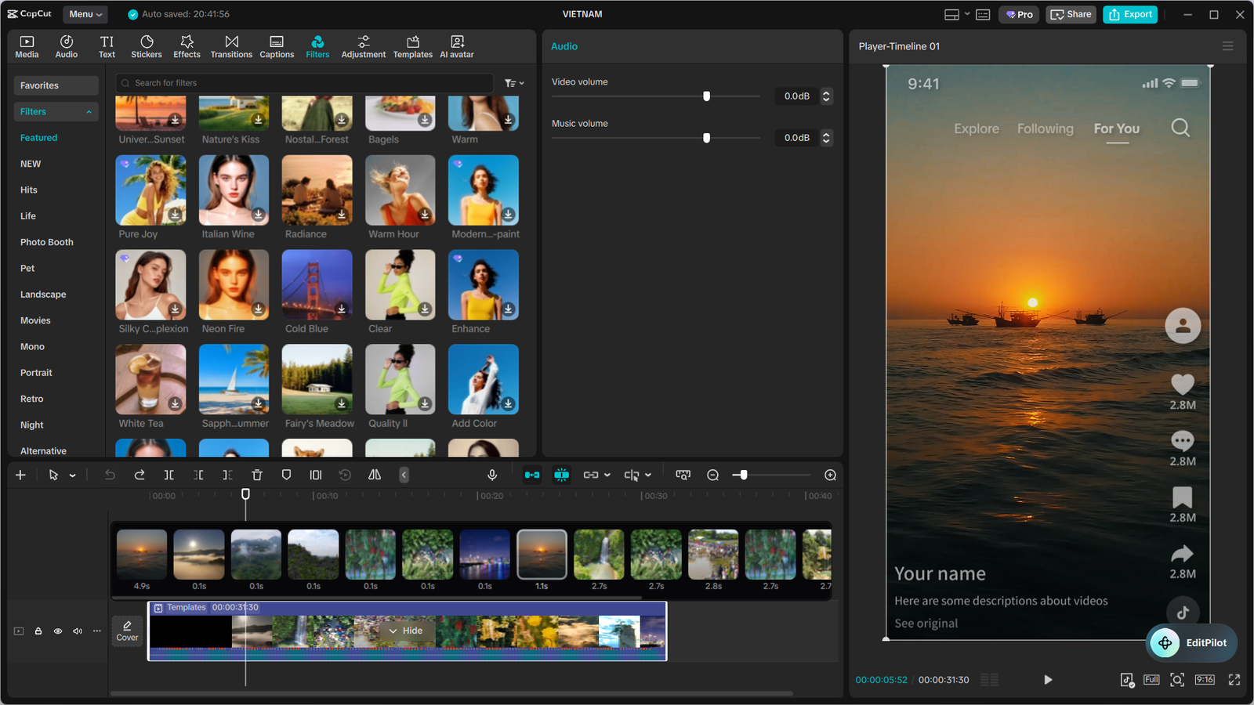
Task: Open the Captions panel
Action: pyautogui.click(x=277, y=45)
